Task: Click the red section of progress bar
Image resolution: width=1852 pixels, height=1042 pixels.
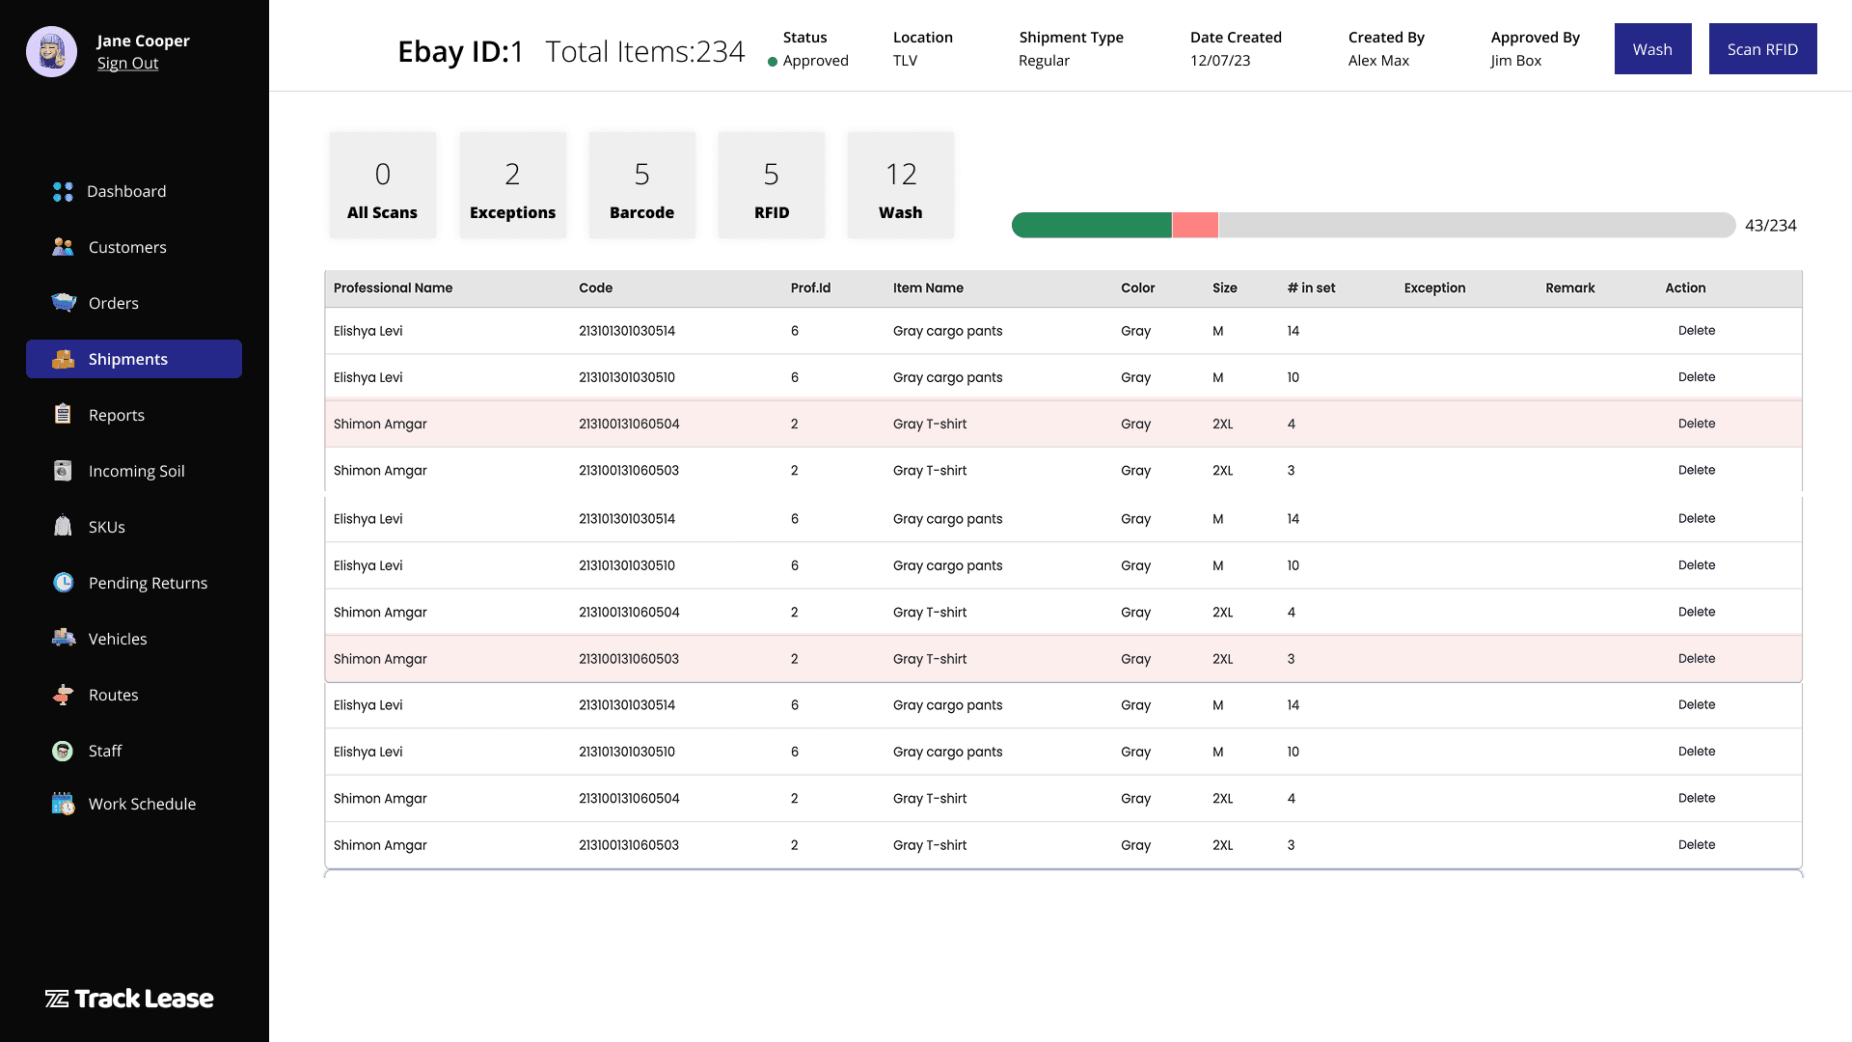Action: point(1194,226)
